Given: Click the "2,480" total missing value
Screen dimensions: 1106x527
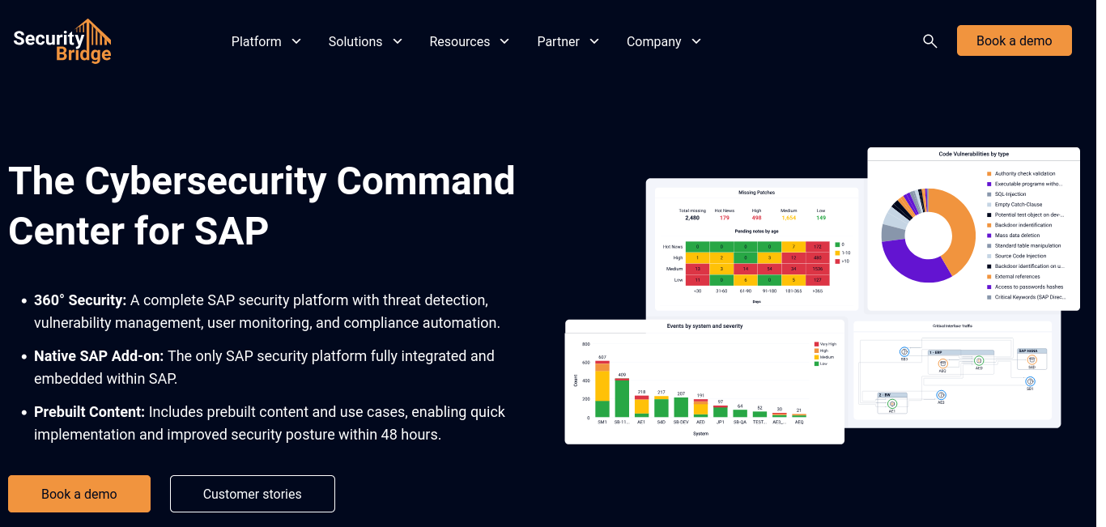Looking at the screenshot, I should [x=692, y=218].
